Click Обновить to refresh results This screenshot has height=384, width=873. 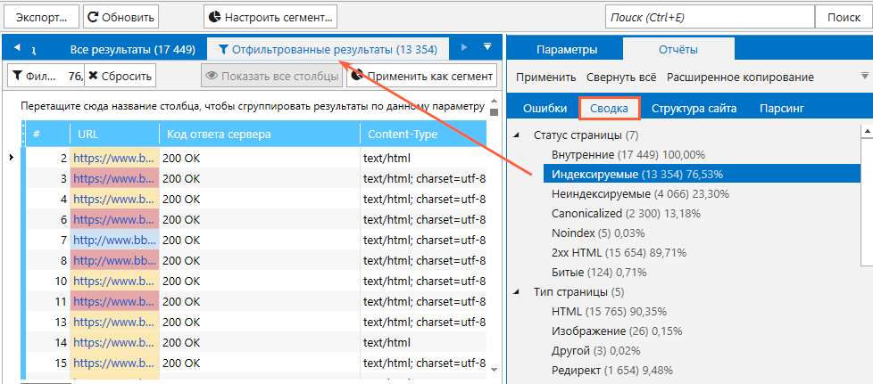[121, 17]
